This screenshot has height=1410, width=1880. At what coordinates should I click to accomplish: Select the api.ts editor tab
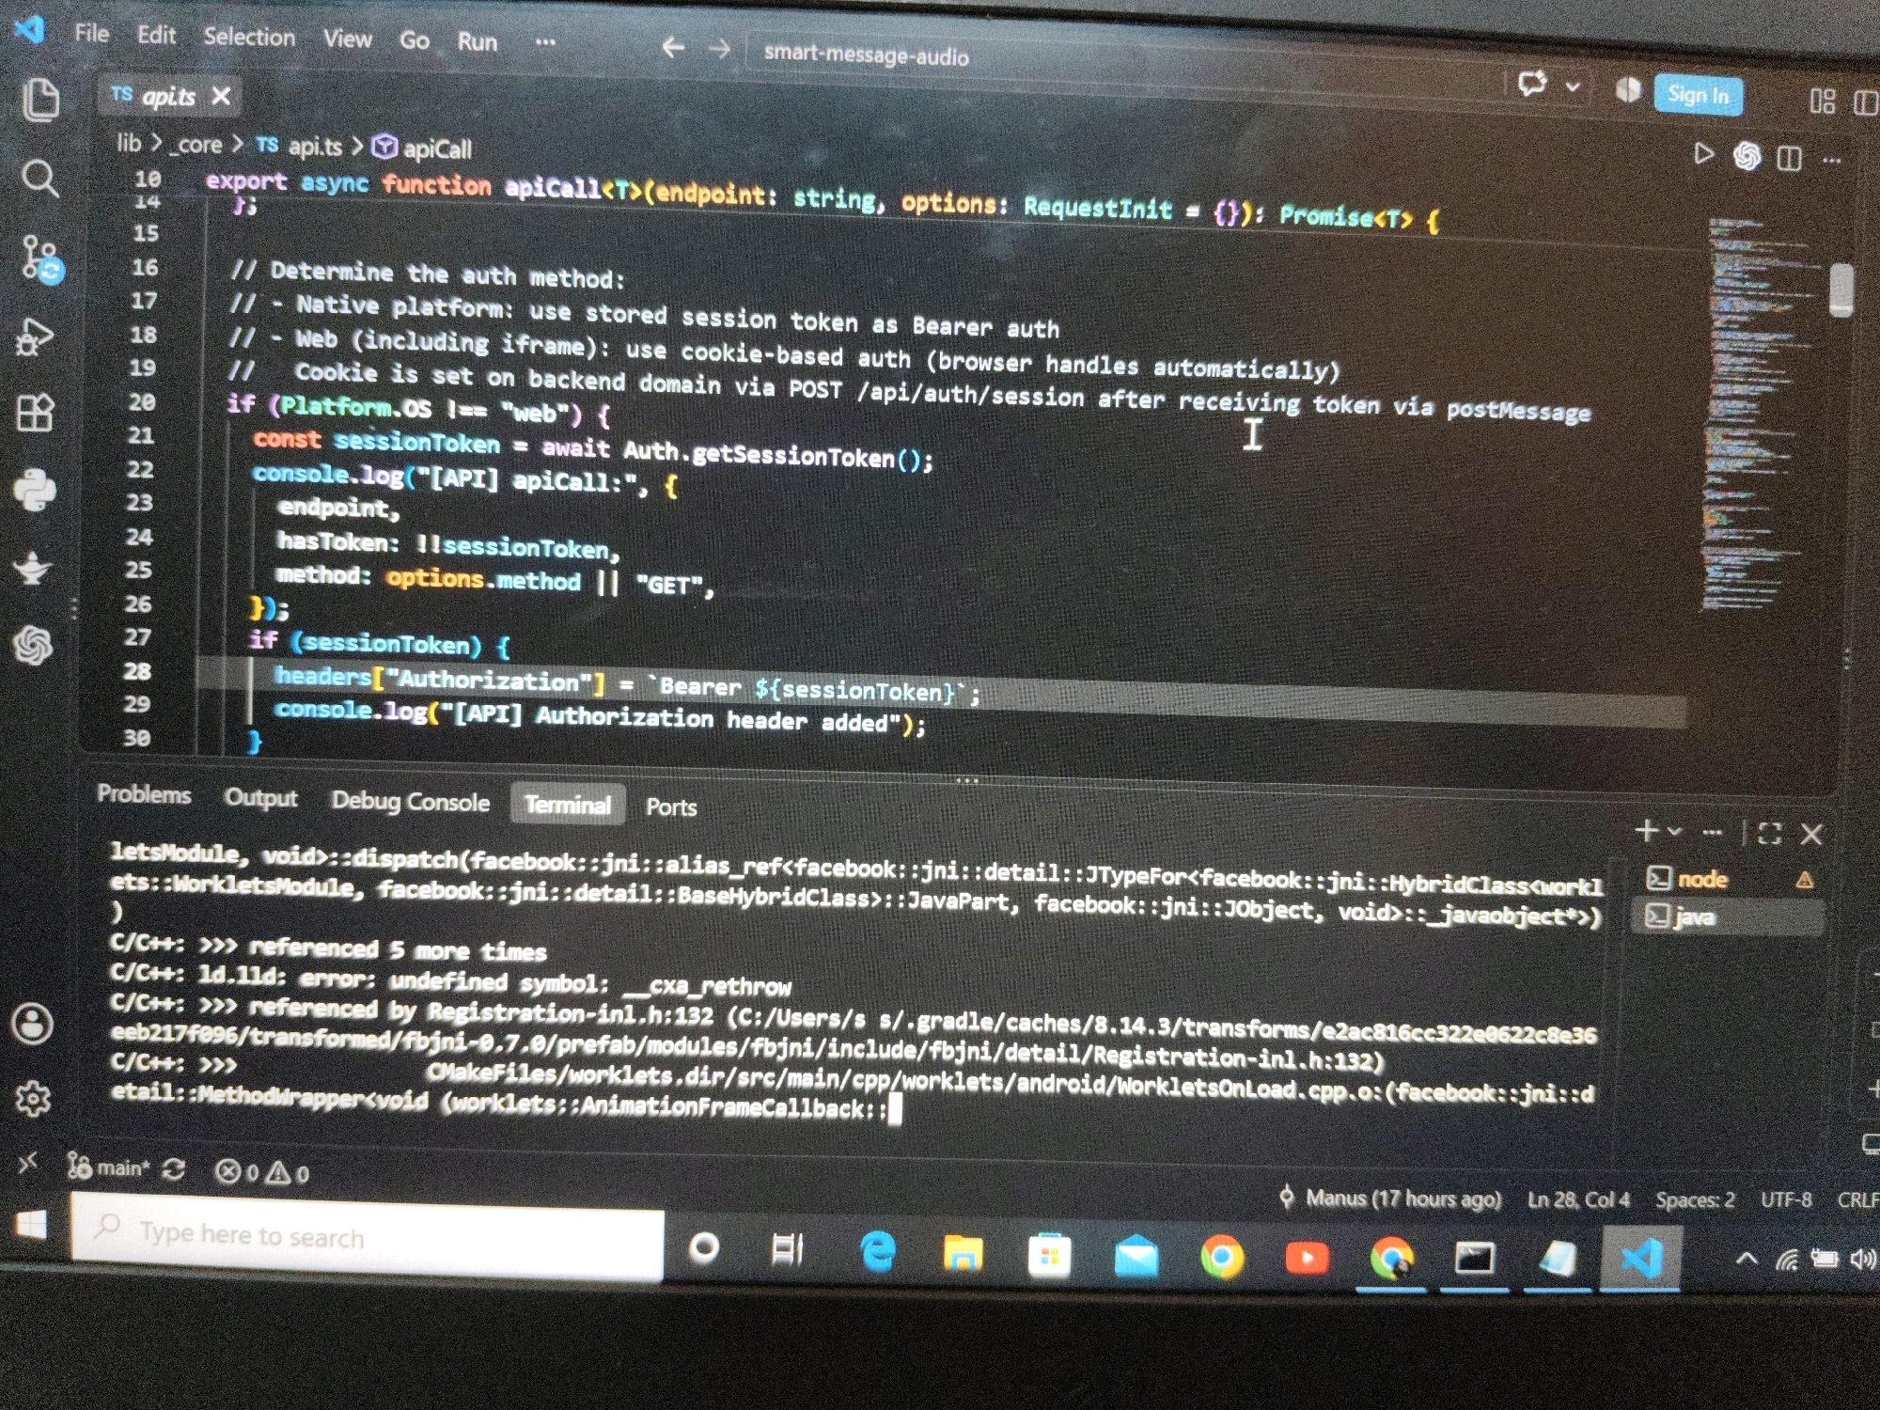point(169,96)
